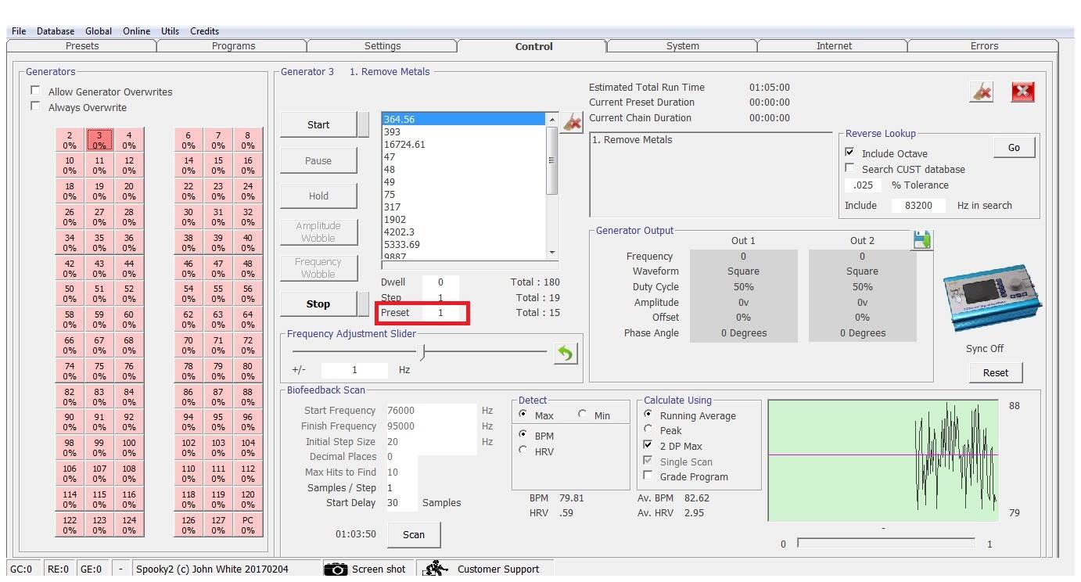Click the Customer Support icon

click(x=435, y=569)
